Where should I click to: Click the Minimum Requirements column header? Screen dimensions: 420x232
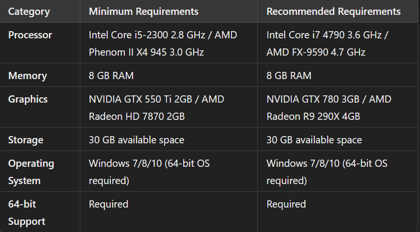144,11
